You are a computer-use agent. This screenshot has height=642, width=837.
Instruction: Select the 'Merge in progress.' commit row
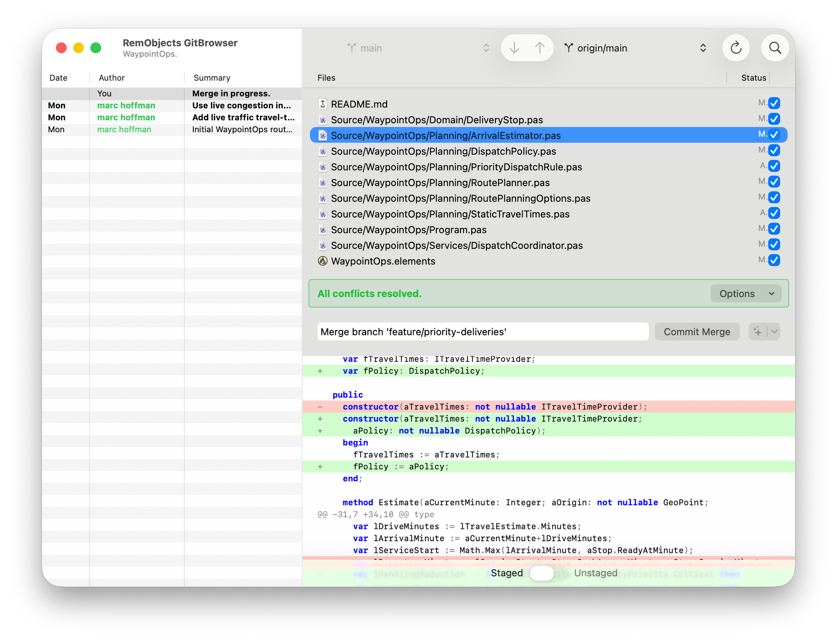pyautogui.click(x=172, y=93)
